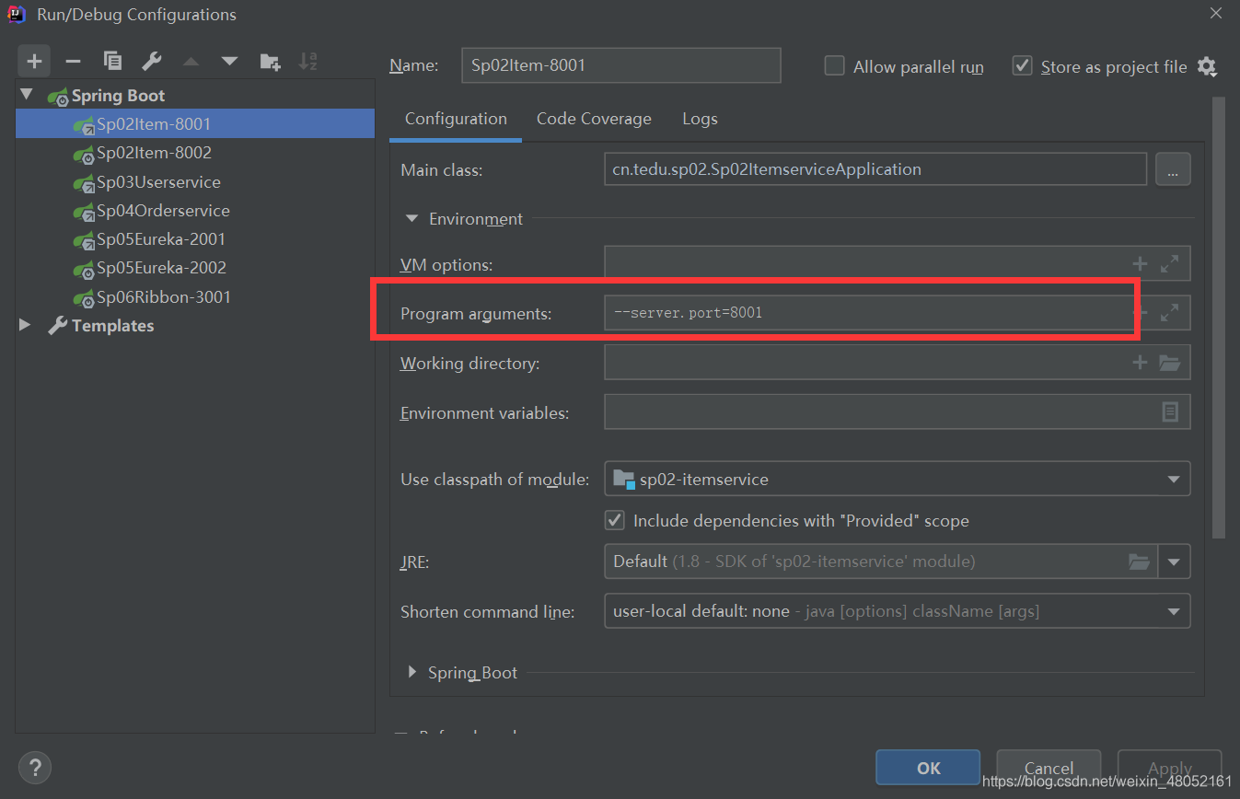Viewport: 1240px width, 799px height.
Task: Edit Environment variables list icon
Action: pos(1170,411)
